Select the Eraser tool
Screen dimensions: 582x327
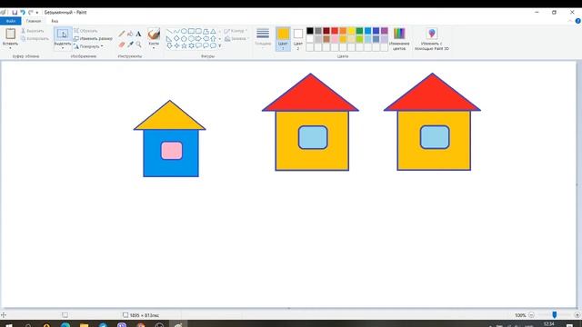tap(122, 45)
